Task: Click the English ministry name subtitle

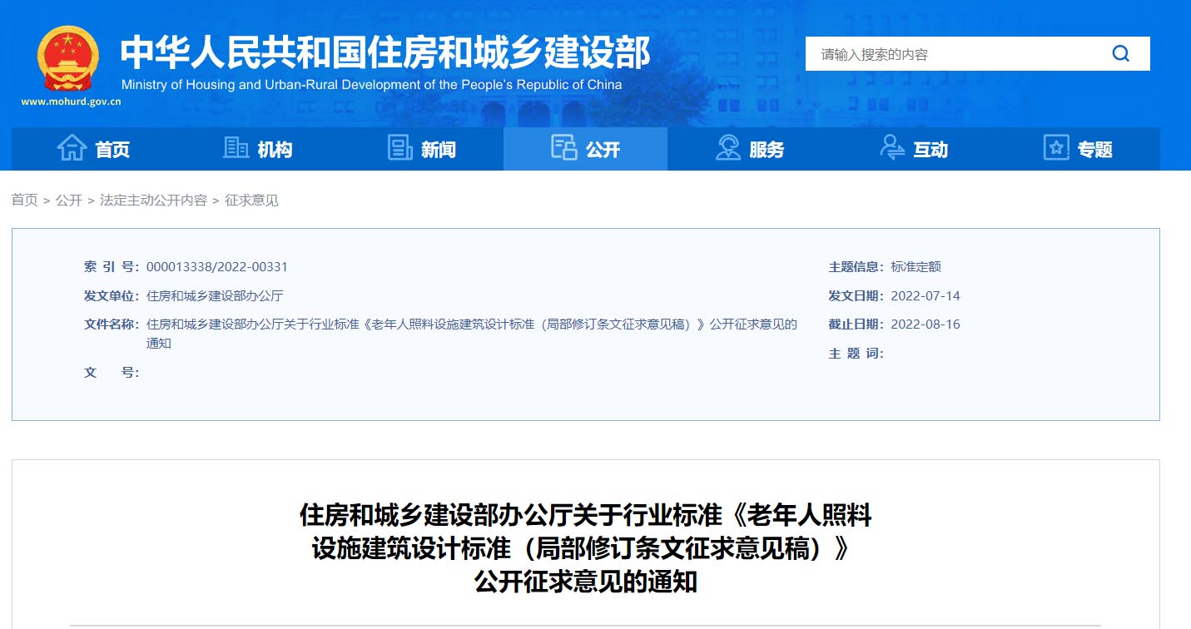Action: 371,85
